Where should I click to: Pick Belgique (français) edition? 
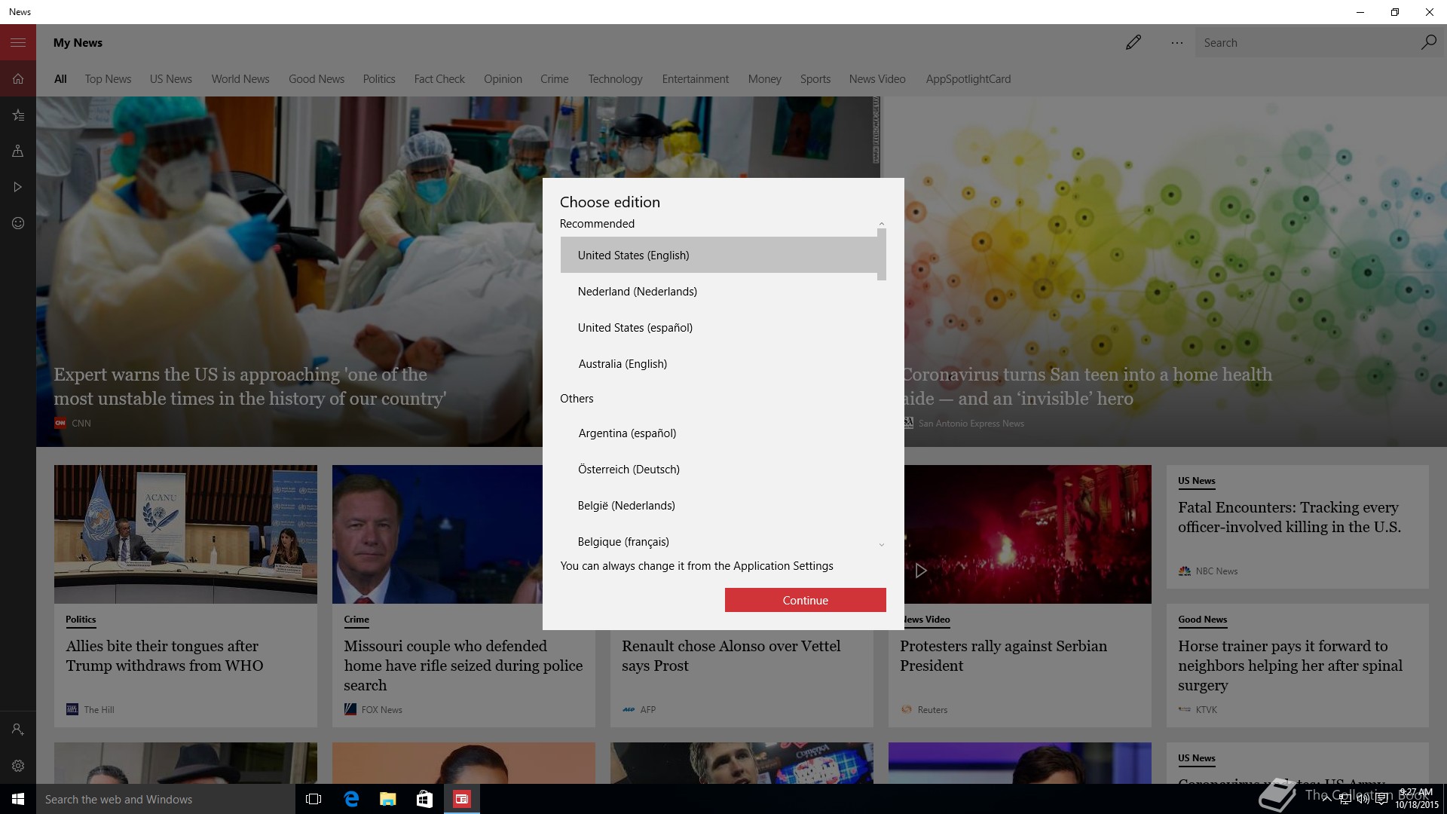click(718, 542)
